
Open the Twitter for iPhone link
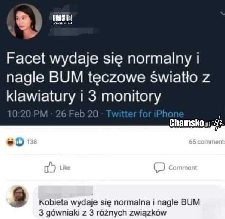click(x=145, y=114)
